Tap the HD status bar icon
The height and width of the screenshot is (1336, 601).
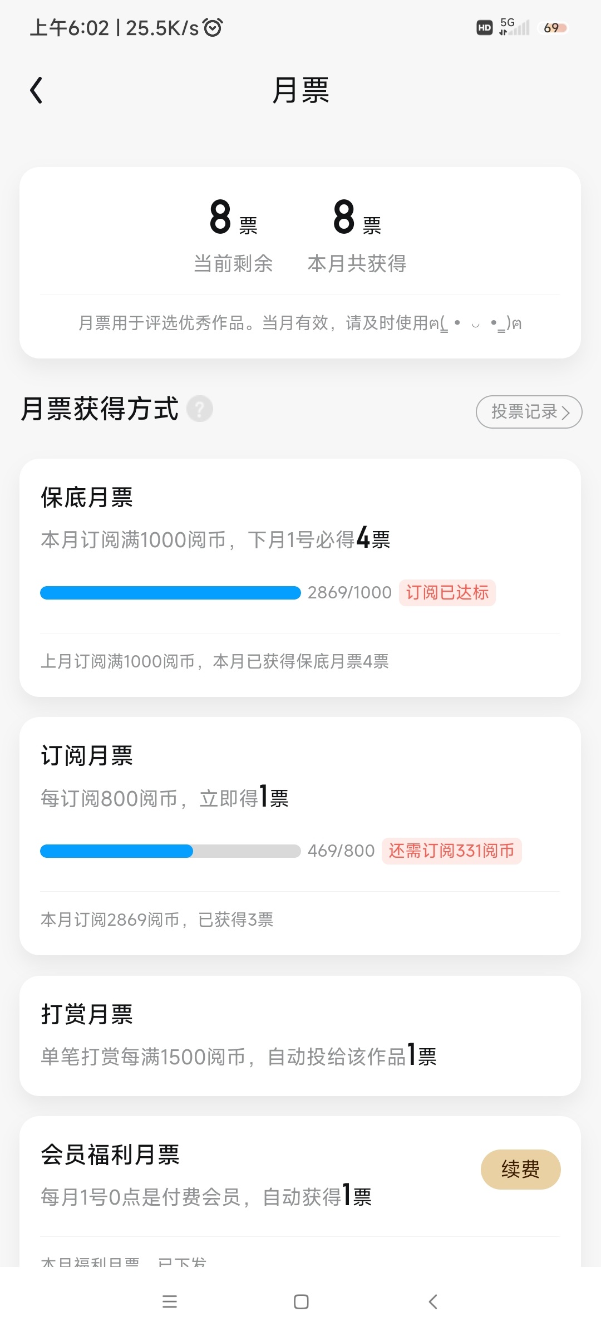point(485,28)
